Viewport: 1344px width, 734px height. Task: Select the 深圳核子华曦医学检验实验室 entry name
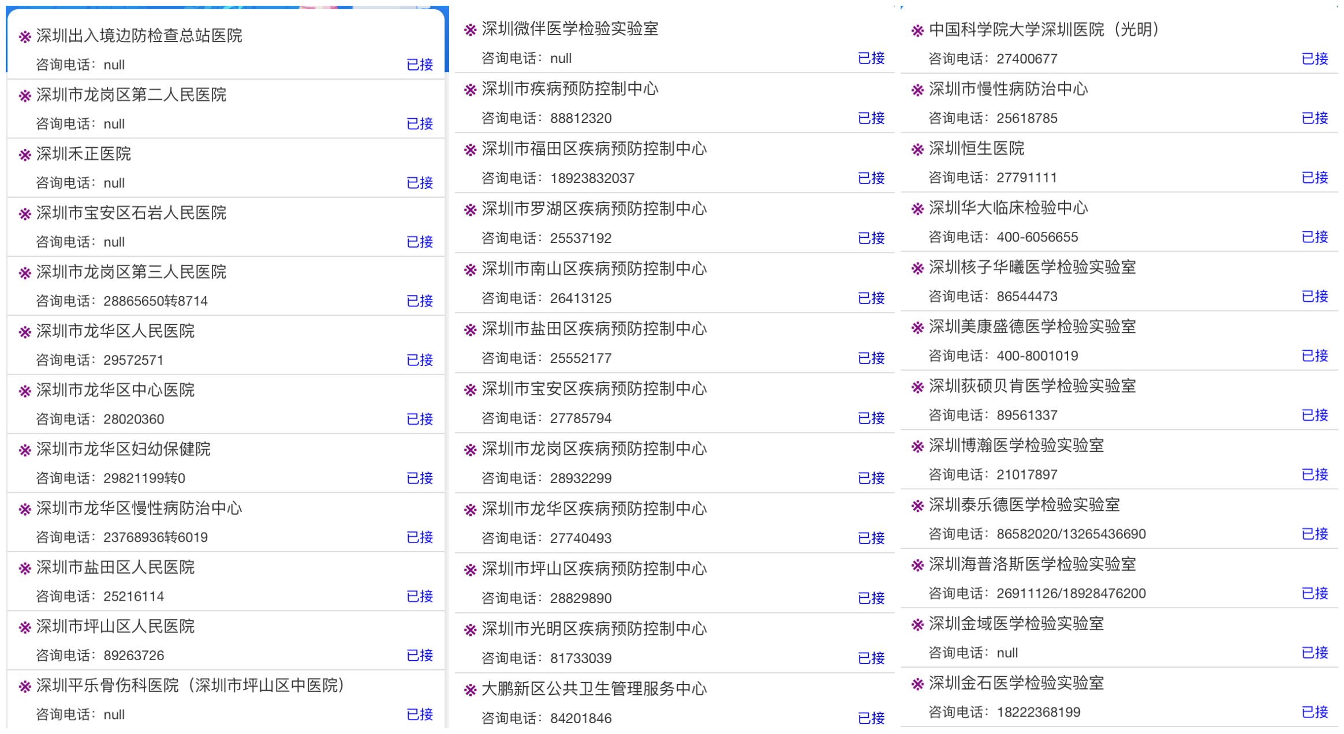point(1032,268)
